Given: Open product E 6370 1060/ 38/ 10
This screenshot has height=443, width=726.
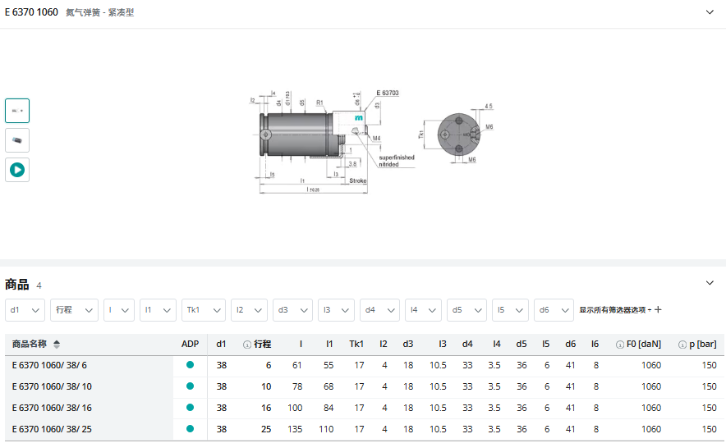Looking at the screenshot, I should tap(52, 386).
